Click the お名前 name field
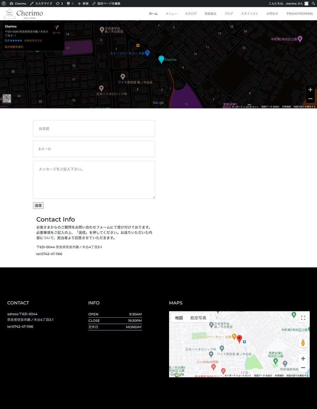This screenshot has width=317, height=409. coord(94,129)
